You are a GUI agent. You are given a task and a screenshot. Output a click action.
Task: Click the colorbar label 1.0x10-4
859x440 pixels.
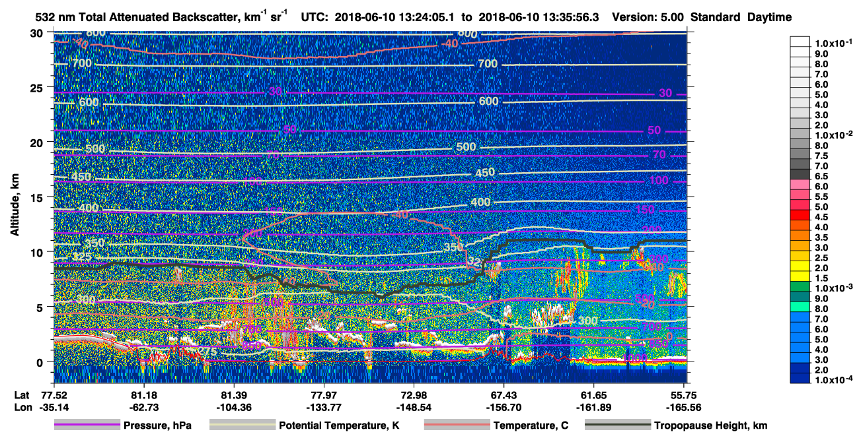click(835, 379)
